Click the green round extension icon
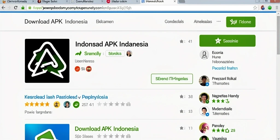 (x=270, y=8)
